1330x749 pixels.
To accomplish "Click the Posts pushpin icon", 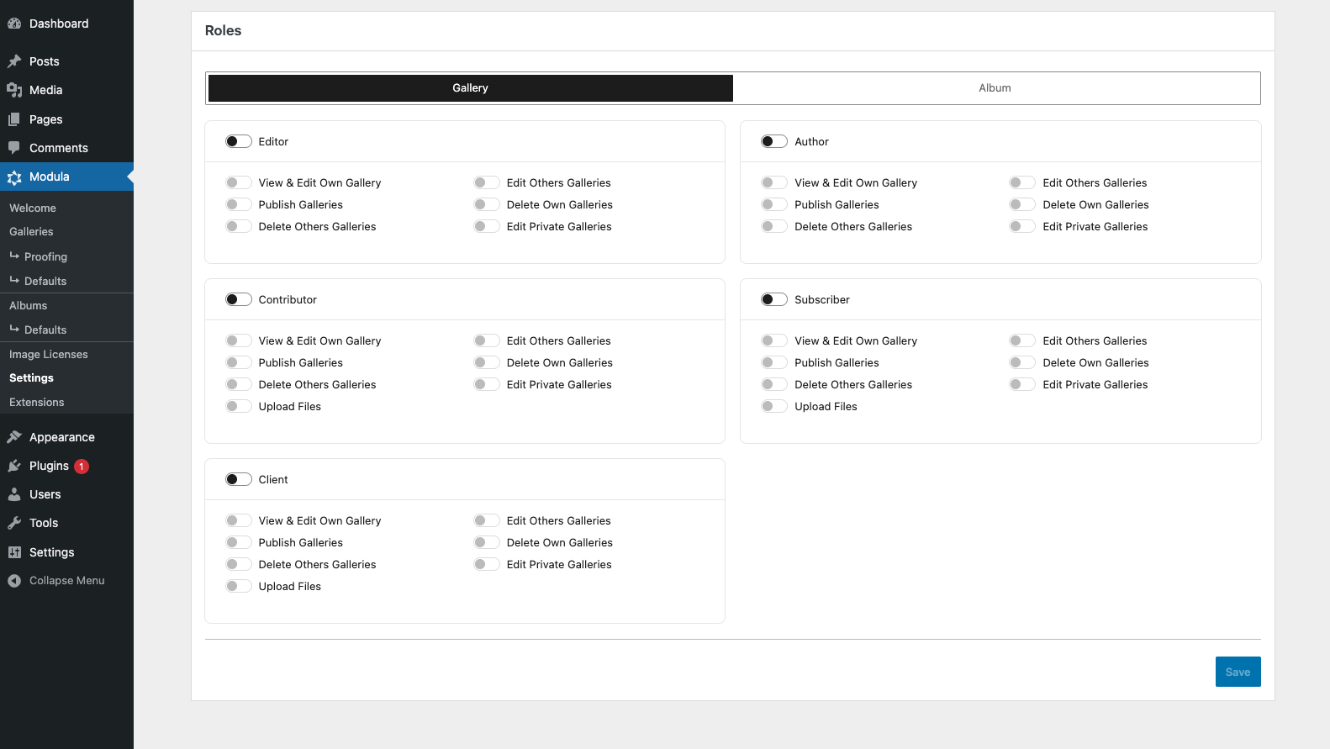I will click(14, 61).
